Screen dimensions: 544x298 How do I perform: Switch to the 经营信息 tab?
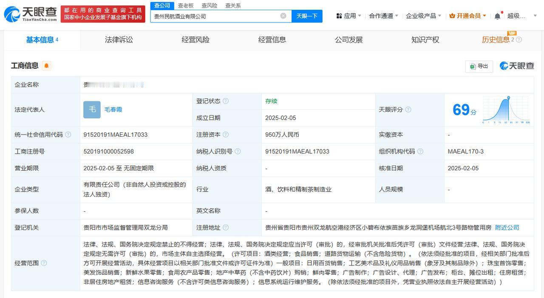coord(272,40)
